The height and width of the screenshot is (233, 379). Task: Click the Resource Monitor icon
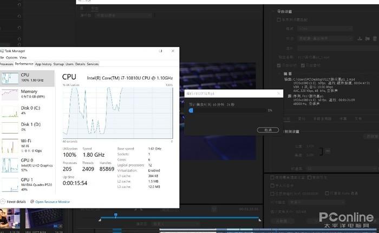32,201
